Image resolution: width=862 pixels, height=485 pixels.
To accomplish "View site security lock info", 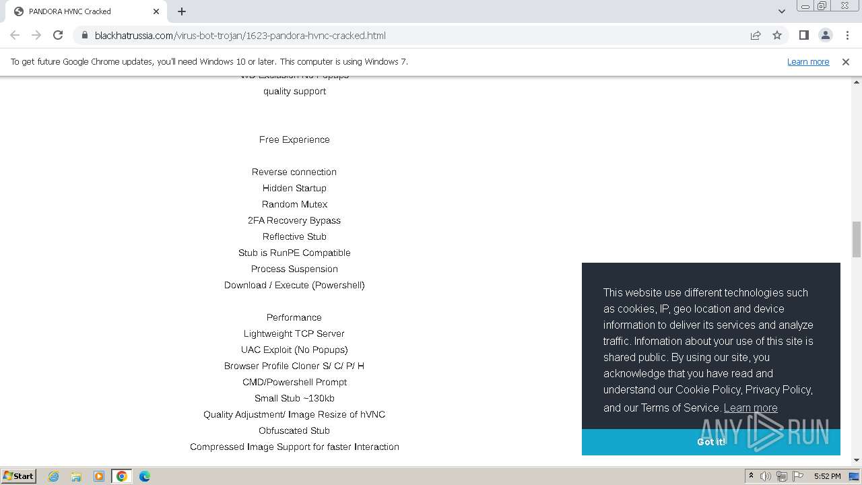I will (x=84, y=35).
